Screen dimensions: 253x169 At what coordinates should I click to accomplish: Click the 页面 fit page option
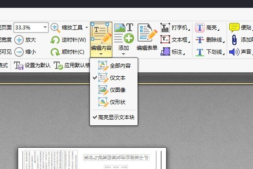click(6, 27)
